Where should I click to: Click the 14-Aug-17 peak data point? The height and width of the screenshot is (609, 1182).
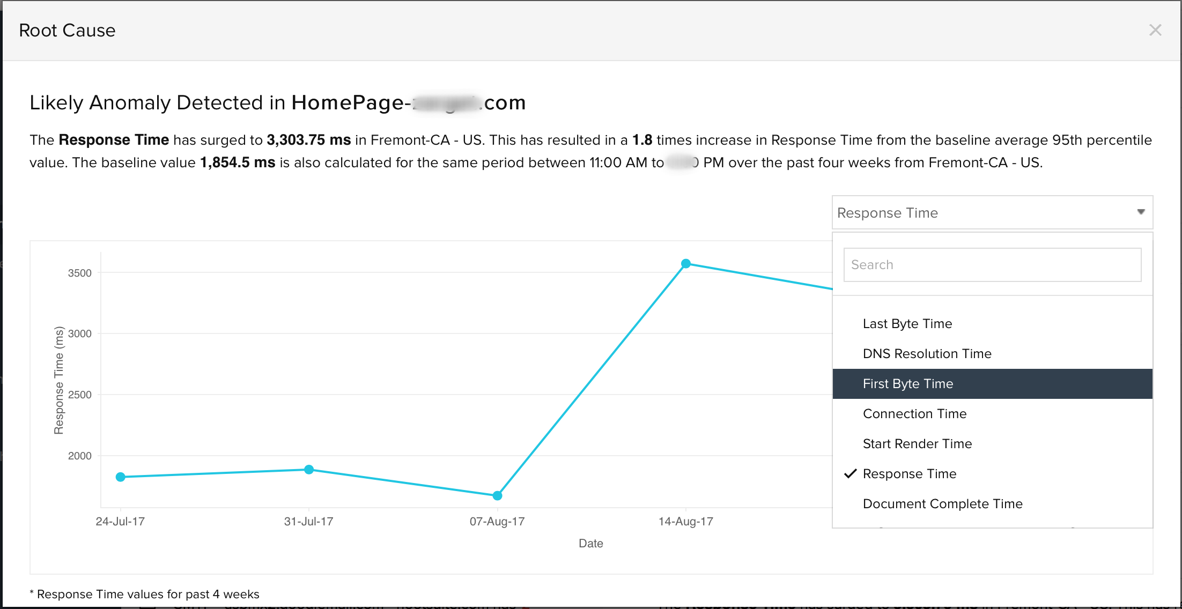[685, 264]
